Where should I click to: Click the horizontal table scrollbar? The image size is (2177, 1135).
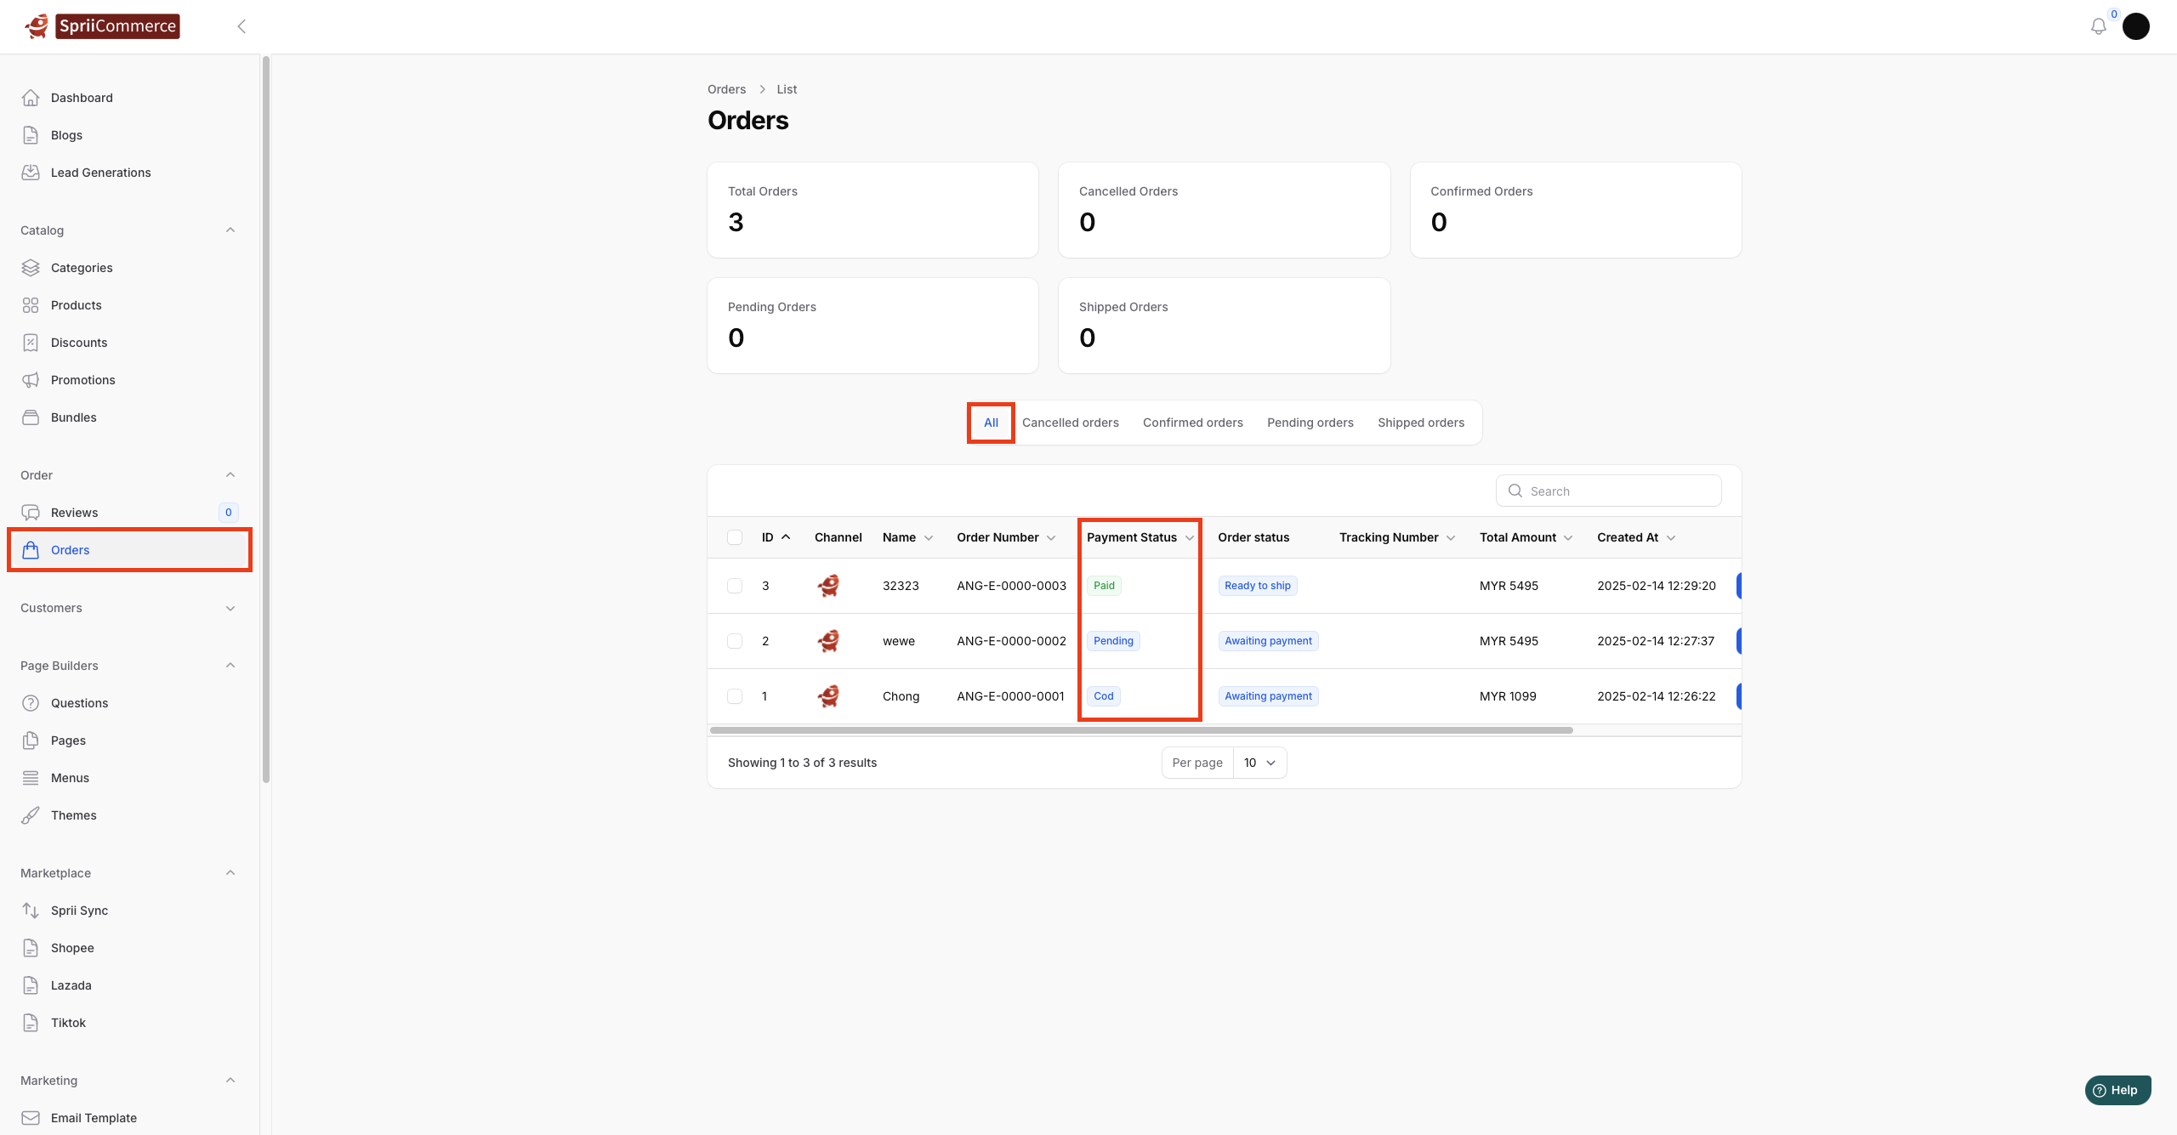pos(1140,730)
